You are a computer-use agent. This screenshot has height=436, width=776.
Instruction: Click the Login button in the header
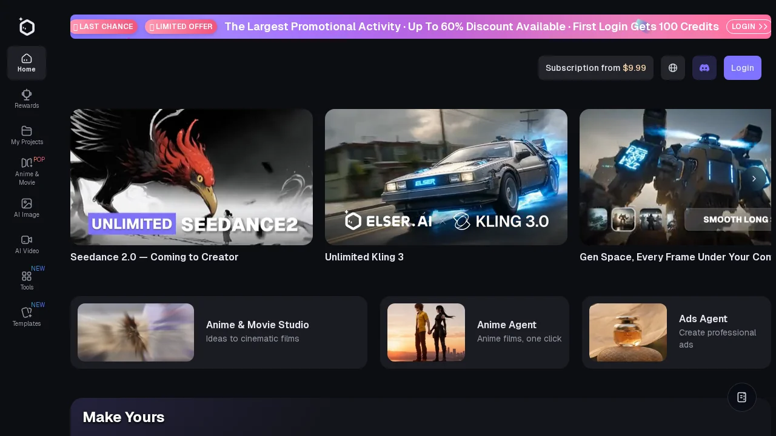743,68
